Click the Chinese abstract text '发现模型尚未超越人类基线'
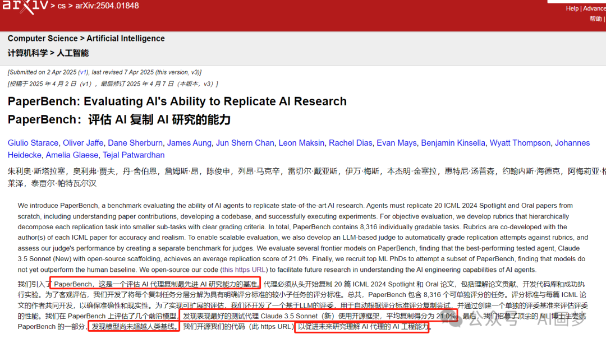This screenshot has height=343, width=606. [x=134, y=327]
